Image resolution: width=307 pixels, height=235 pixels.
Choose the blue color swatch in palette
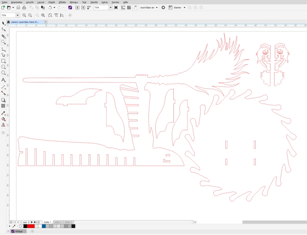tap(44, 226)
